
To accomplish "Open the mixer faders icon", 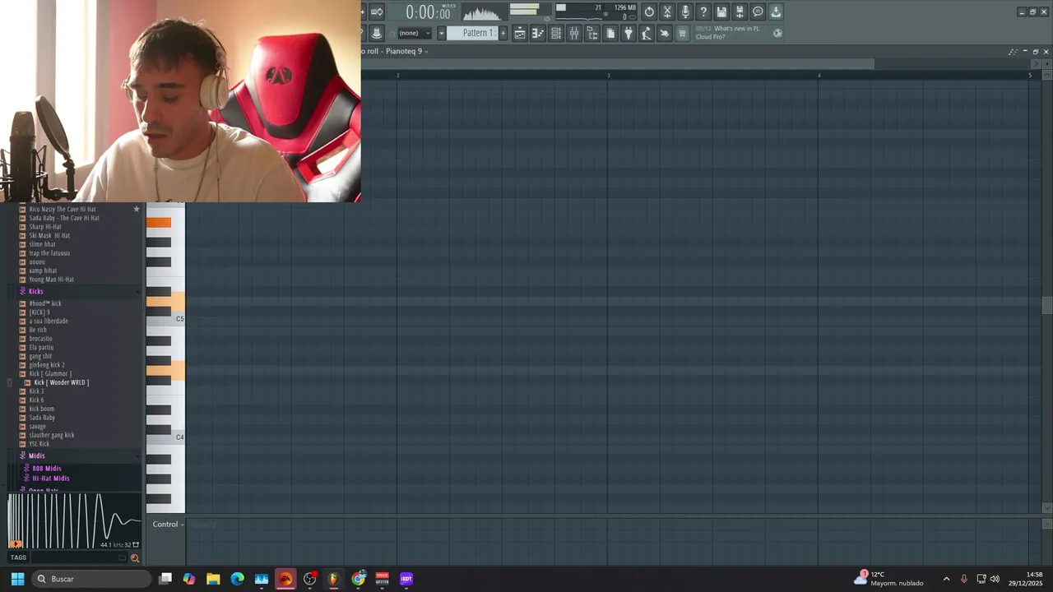I will point(574,33).
